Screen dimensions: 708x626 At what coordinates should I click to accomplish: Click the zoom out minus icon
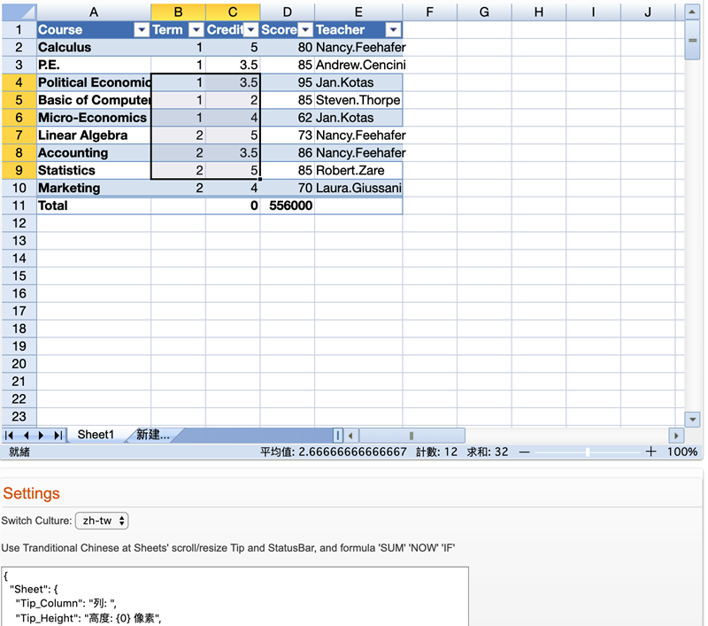(x=524, y=452)
